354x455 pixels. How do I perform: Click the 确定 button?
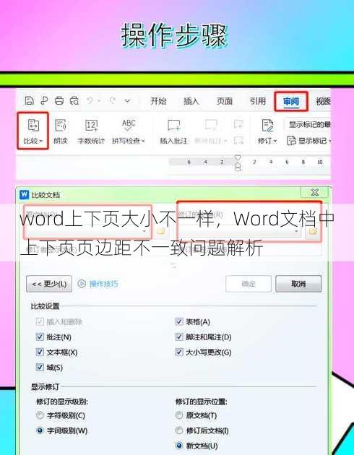pyautogui.click(x=249, y=284)
